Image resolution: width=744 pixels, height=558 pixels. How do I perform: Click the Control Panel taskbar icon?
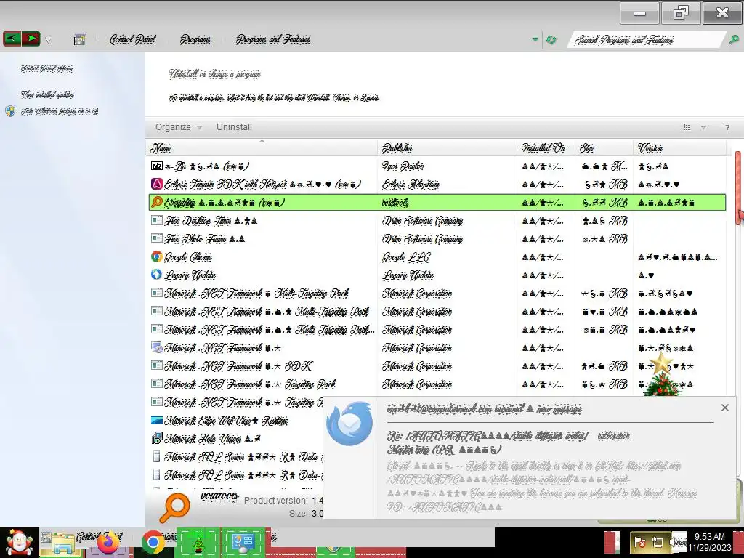pos(243,542)
